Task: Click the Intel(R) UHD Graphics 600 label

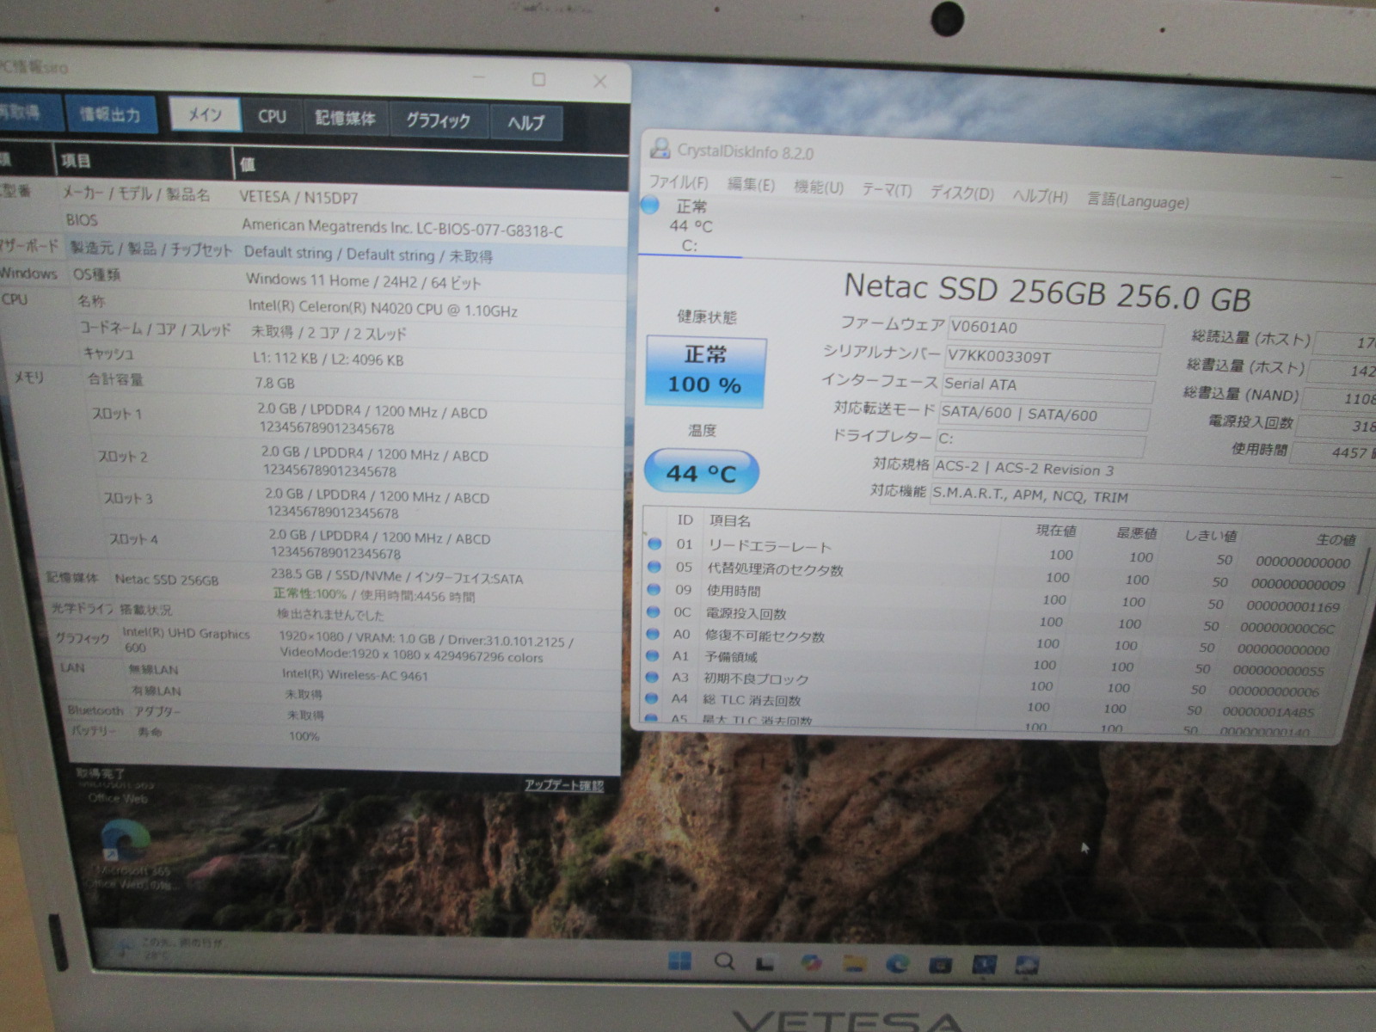Action: pos(186,641)
